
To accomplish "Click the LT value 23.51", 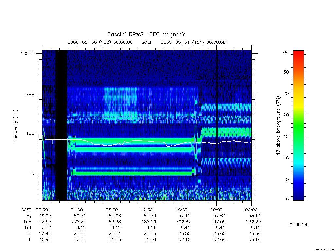I will point(80,233).
